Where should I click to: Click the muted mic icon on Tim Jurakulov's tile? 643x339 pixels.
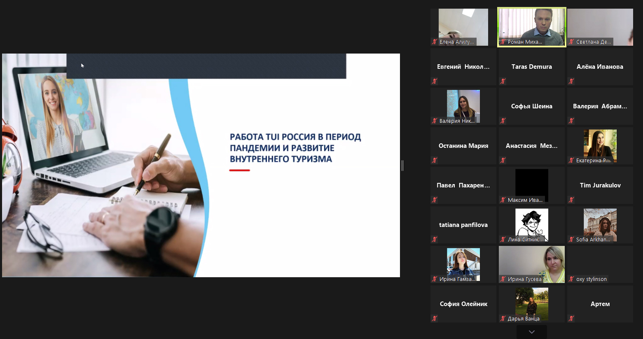[x=571, y=200]
